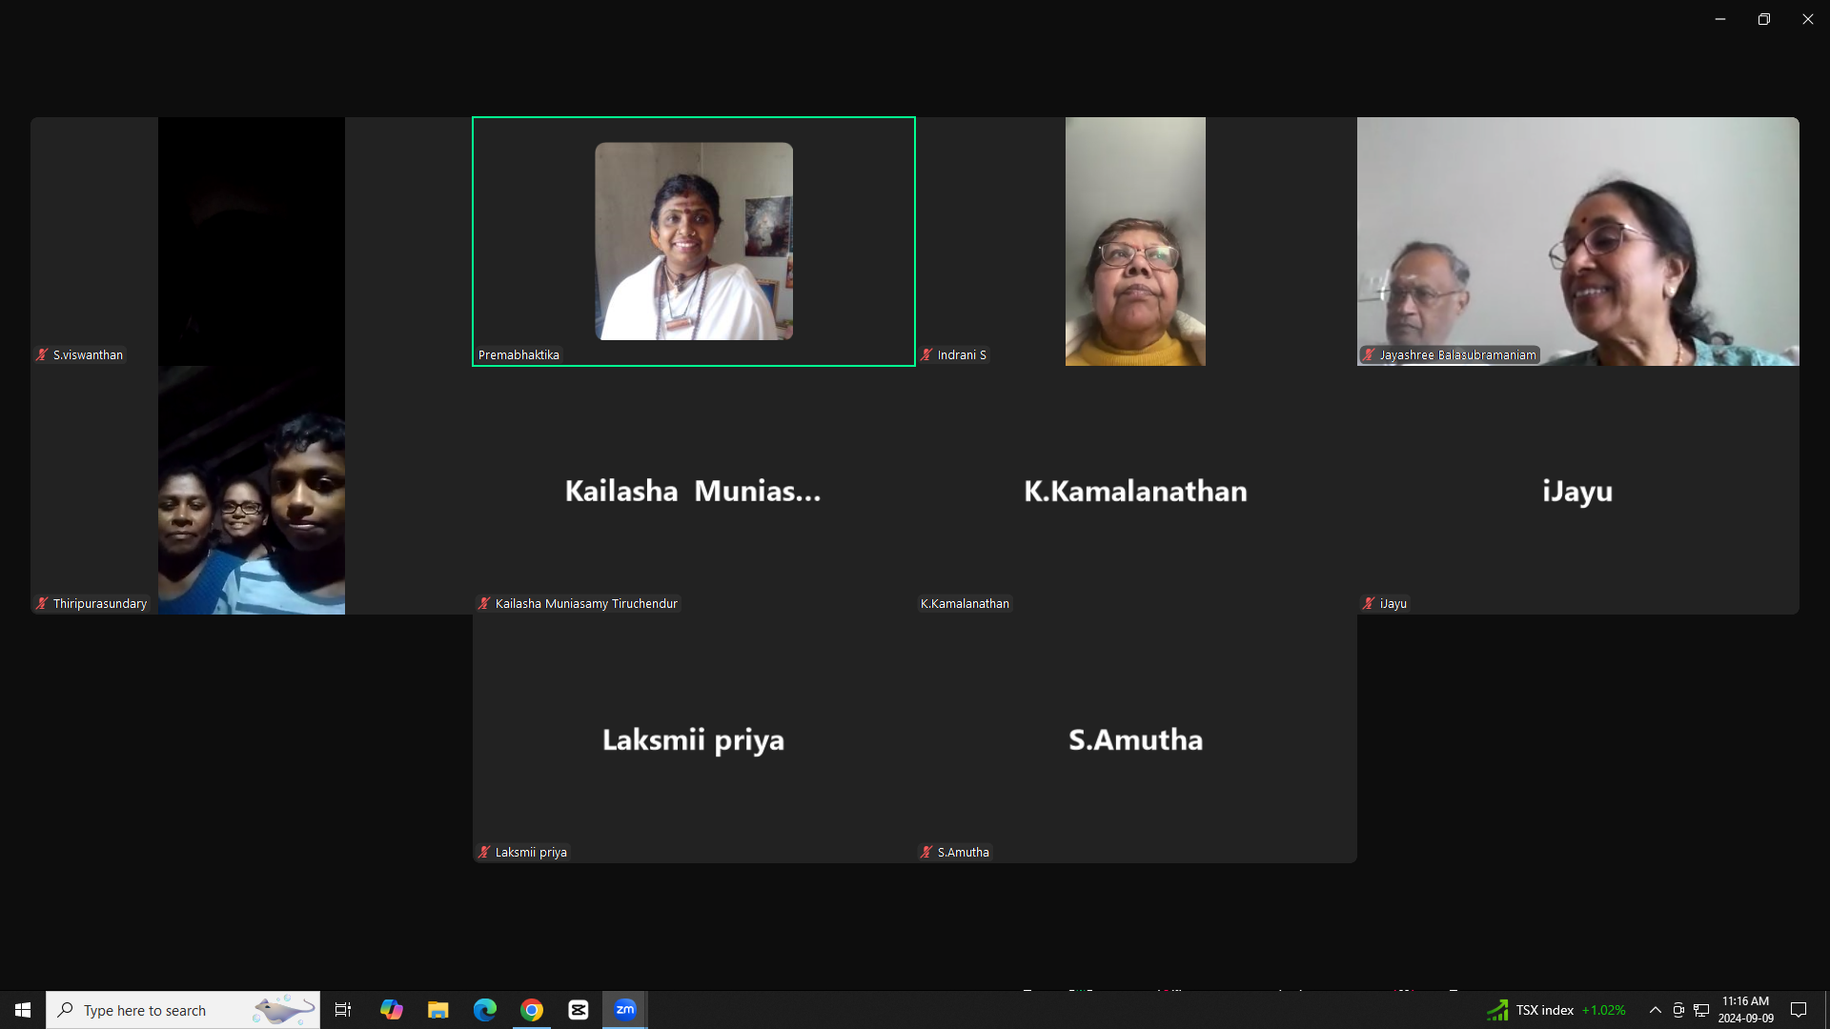Expand the hidden system tray icons
This screenshot has width=1830, height=1029.
[1656, 1010]
